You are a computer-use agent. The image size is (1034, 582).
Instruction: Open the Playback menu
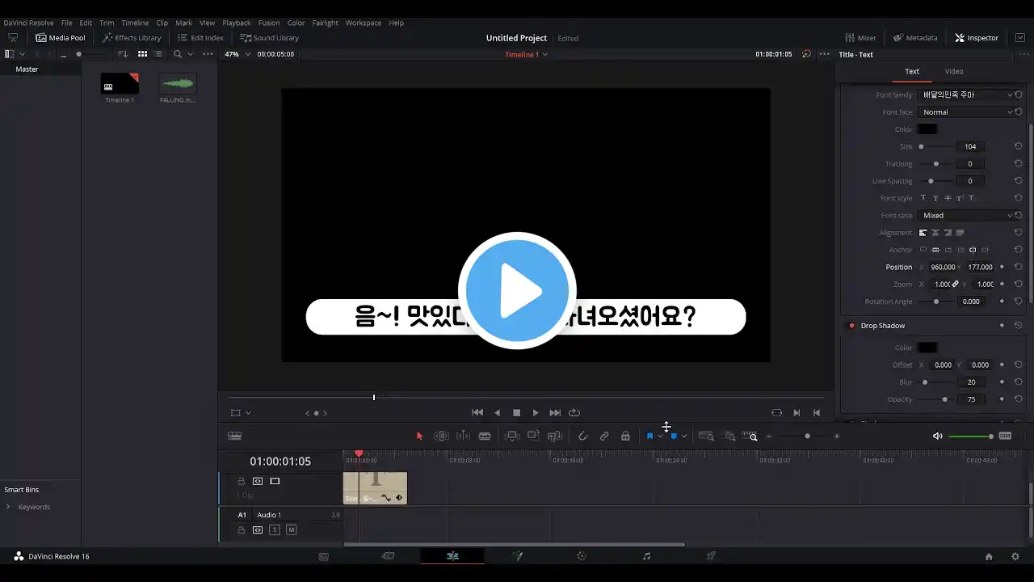click(x=237, y=23)
